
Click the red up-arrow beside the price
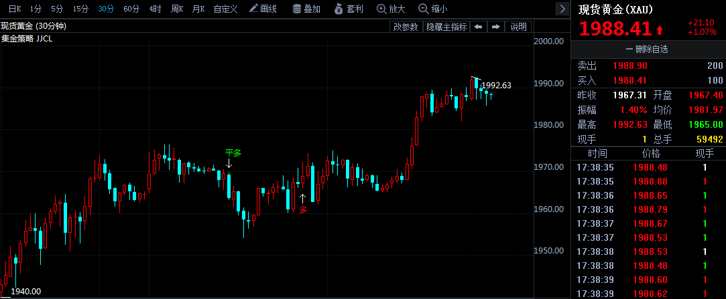click(x=660, y=31)
